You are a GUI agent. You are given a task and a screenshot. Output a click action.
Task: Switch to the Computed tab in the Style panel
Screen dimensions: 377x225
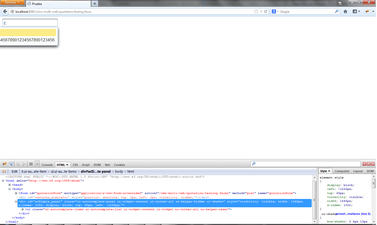342,171
